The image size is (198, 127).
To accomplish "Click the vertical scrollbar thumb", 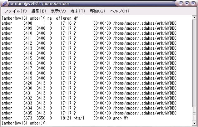I will coord(195,114).
